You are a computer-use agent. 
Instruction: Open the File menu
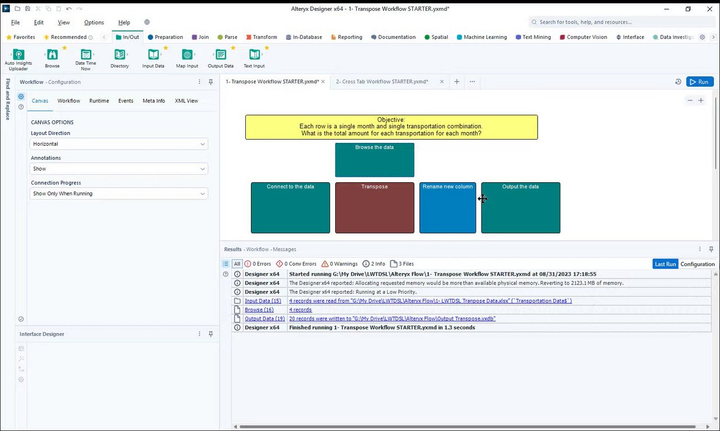(x=15, y=23)
